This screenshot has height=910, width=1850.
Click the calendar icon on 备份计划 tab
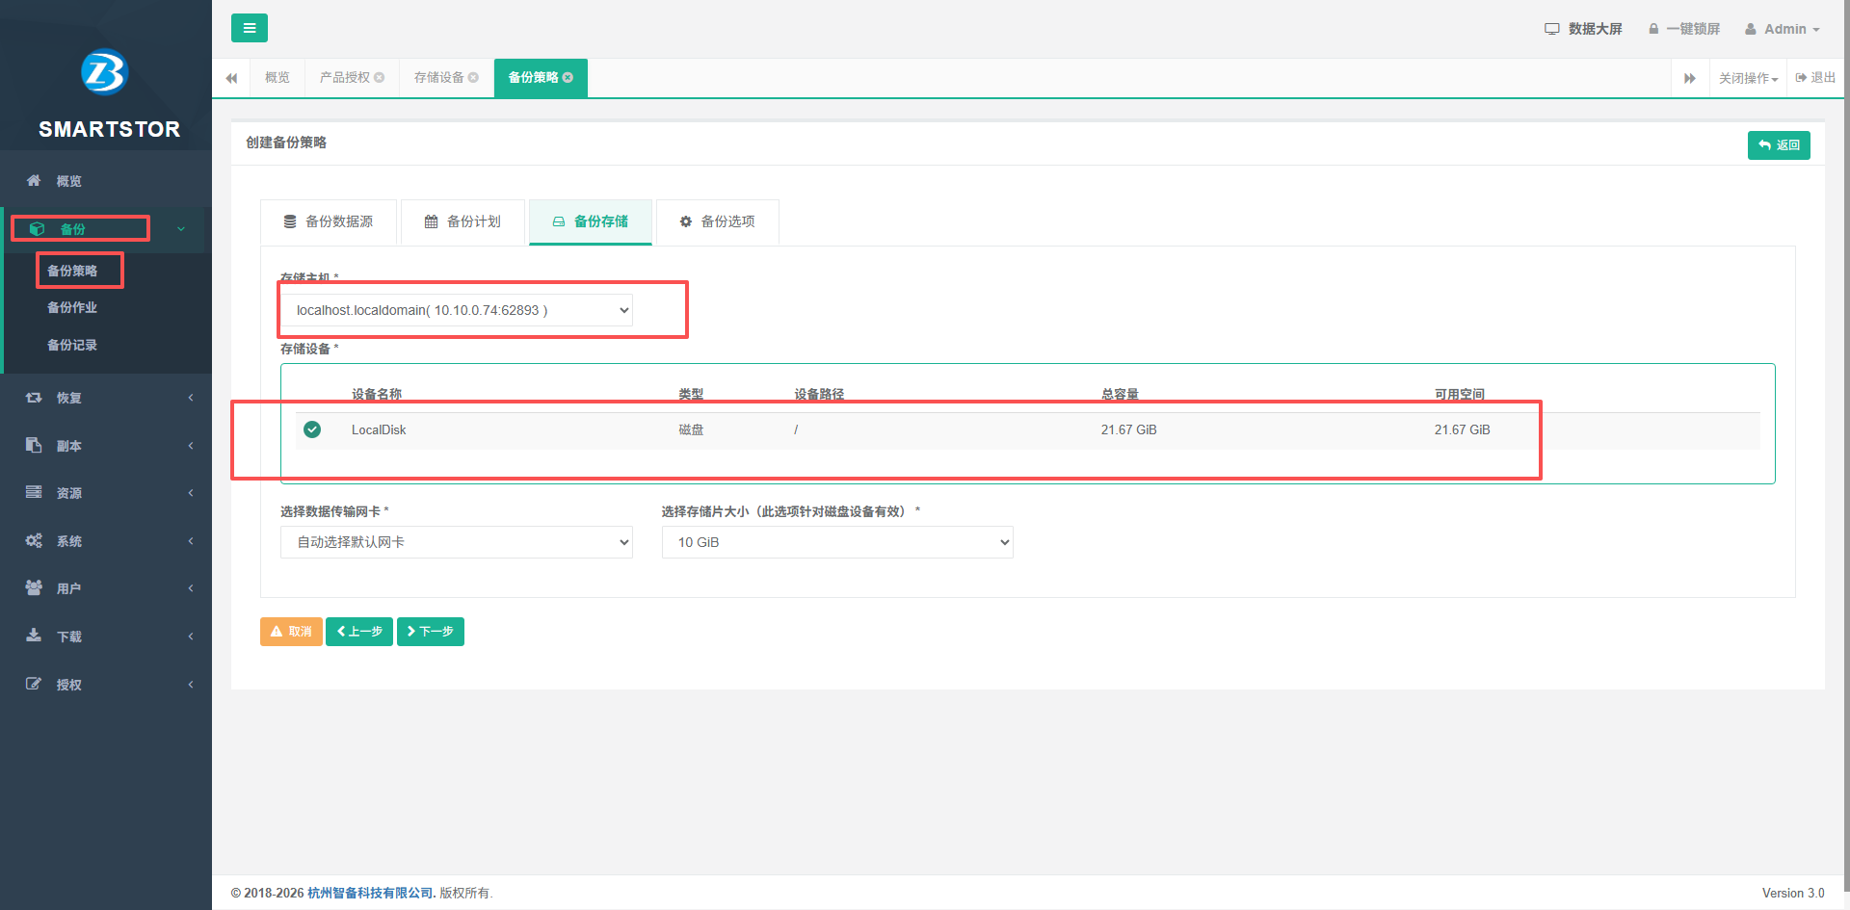(x=432, y=221)
